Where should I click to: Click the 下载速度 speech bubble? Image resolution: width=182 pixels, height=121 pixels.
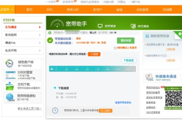tap(129, 60)
